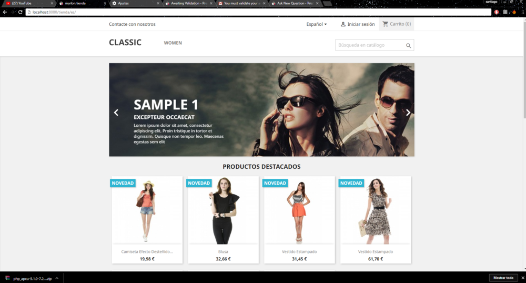This screenshot has height=283, width=526.
Task: Switch to You must validate your tab
Action: [240, 3]
